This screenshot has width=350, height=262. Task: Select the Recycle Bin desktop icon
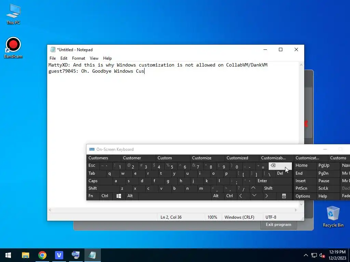(333, 217)
